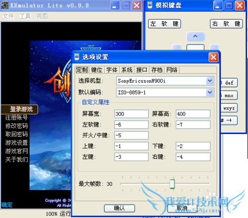Screen dimensions: 248x218
Task: Select 取回密码 in the game menu
Action: [16, 134]
